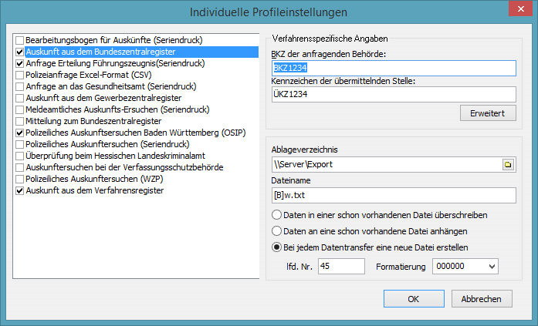Confirm settings with OK button
The height and width of the screenshot is (326, 538).
413,299
